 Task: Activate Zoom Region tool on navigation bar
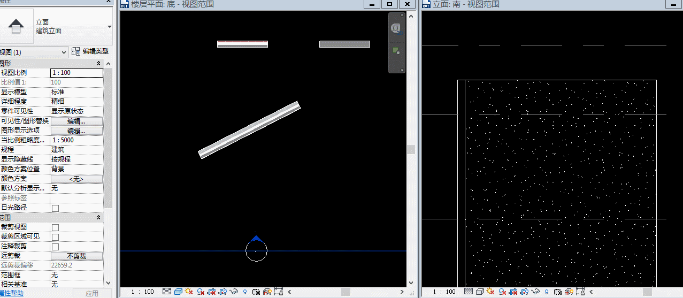coord(396,51)
